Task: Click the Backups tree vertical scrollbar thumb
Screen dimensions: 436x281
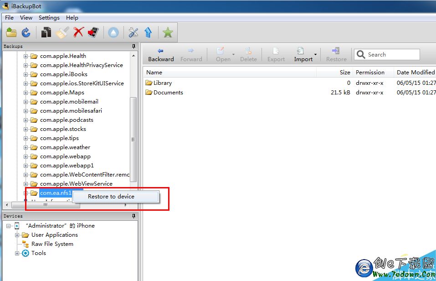Action: 133,140
